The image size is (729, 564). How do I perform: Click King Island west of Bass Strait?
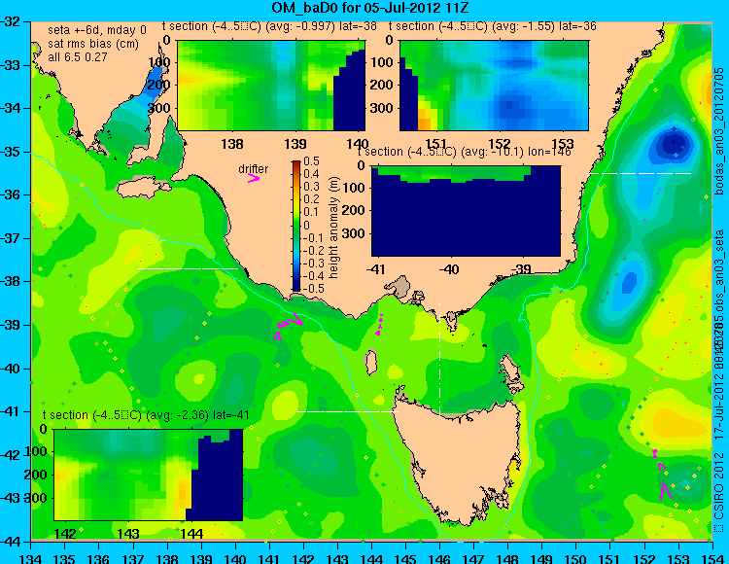click(x=370, y=363)
